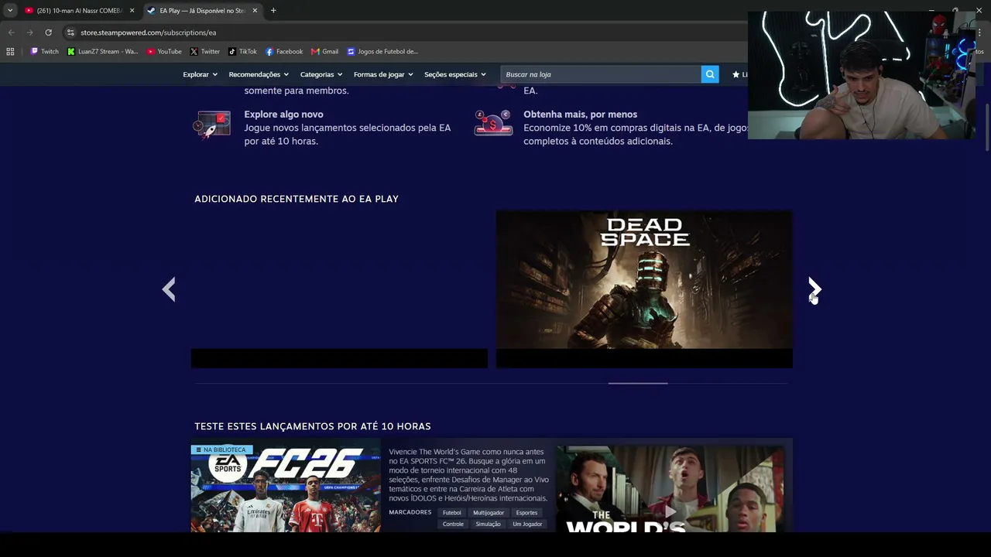The width and height of the screenshot is (991, 557).
Task: Open the Gmail bookmark
Action: pyautogui.click(x=325, y=52)
